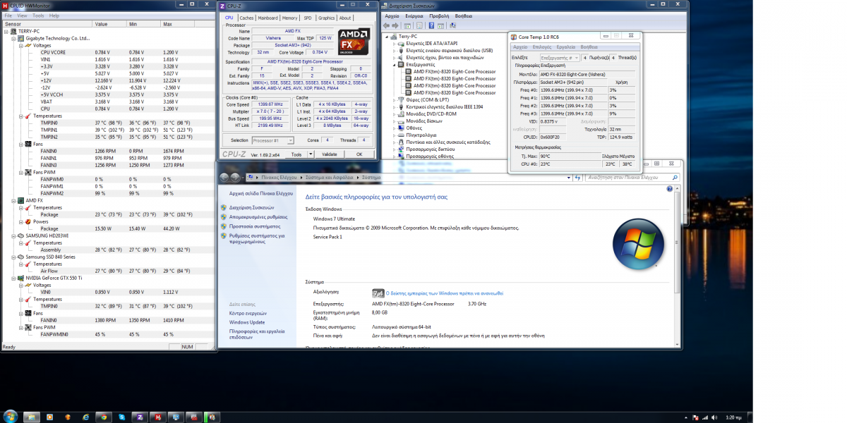Image resolution: width=847 pixels, height=423 pixels.
Task: Click the Powers flame icon under AMD FX
Action: pyautogui.click(x=29, y=221)
